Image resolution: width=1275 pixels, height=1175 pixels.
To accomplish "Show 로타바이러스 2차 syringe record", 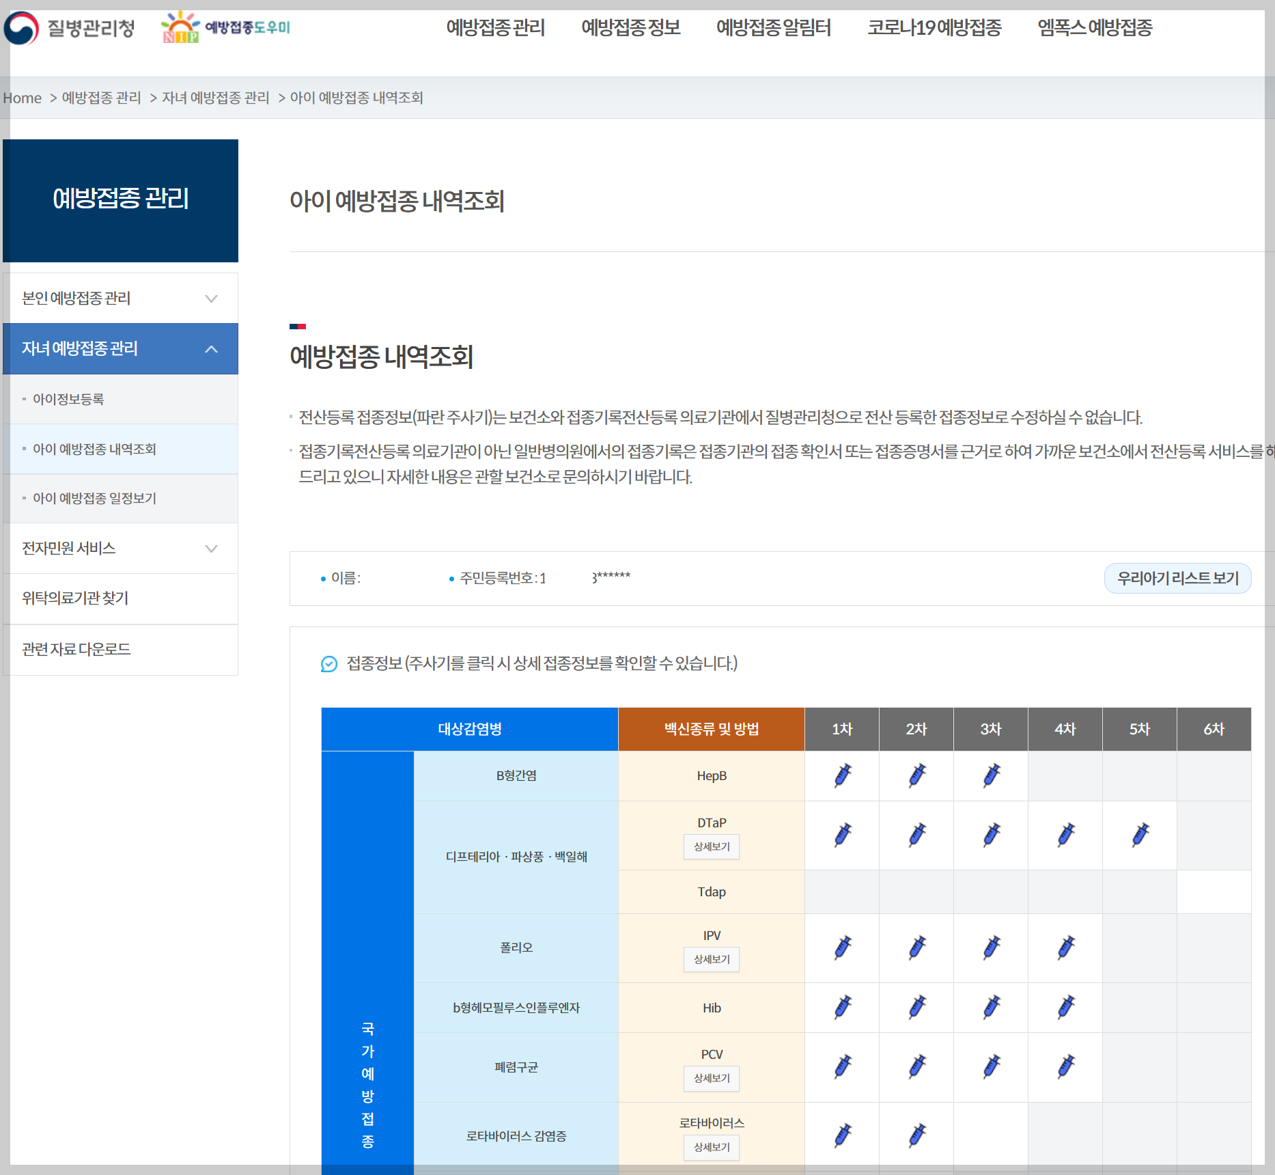I will (x=917, y=1135).
